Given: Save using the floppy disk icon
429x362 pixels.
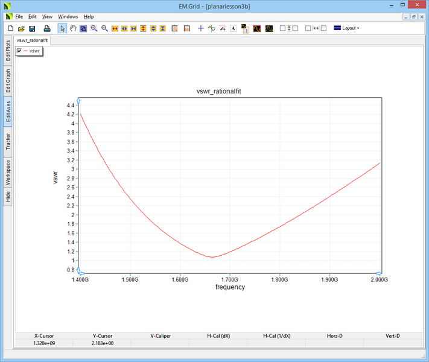Looking at the screenshot, I should coord(32,28).
